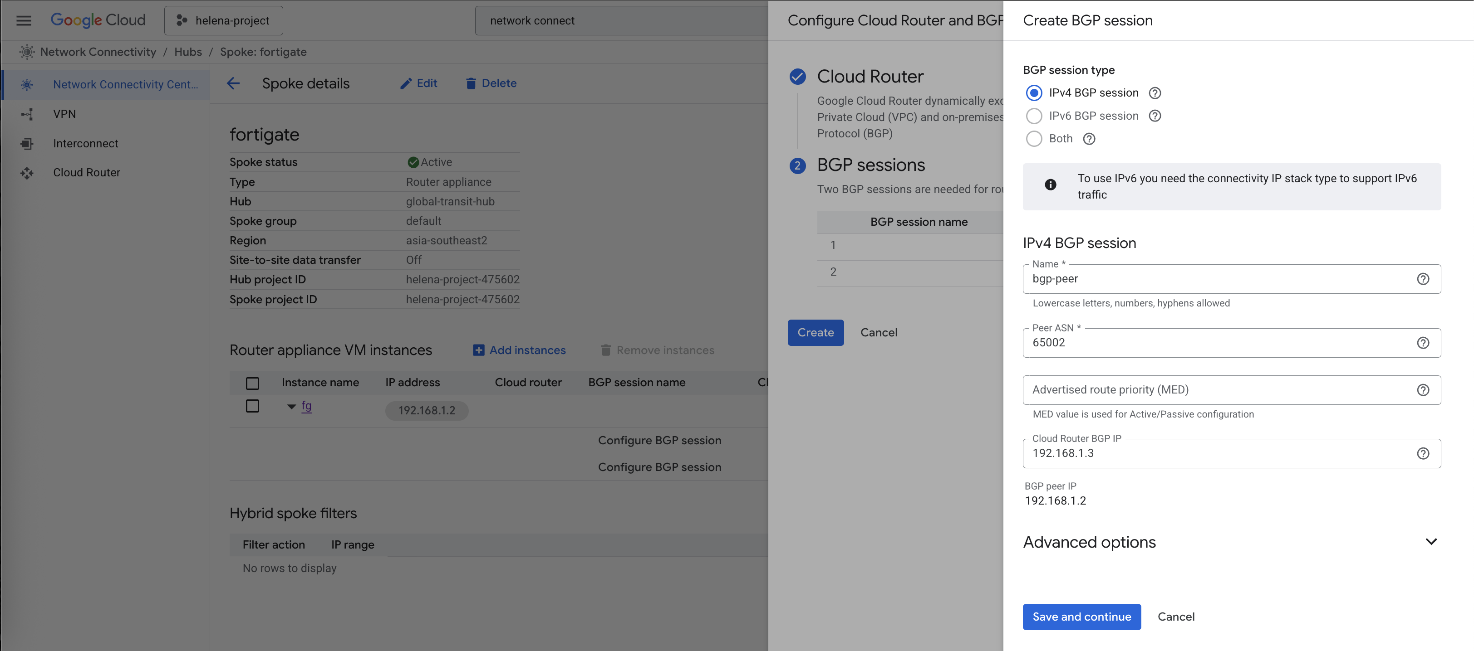Click the back arrow beside Spoke details
This screenshot has width=1474, height=651.
[233, 83]
